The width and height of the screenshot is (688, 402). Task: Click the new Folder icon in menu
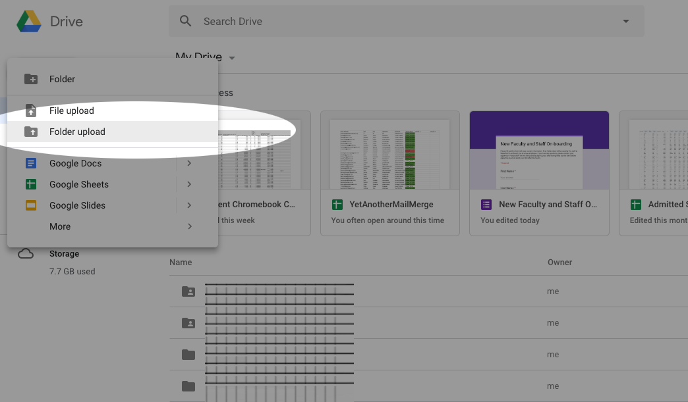[31, 79]
